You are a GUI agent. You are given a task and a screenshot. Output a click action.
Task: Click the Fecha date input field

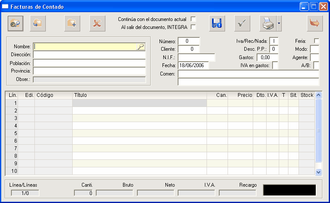(x=194, y=65)
